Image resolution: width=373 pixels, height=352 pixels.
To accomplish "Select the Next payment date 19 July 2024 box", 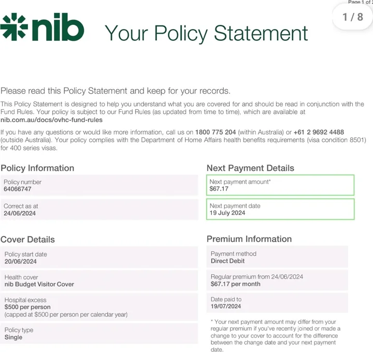I will pos(280,209).
